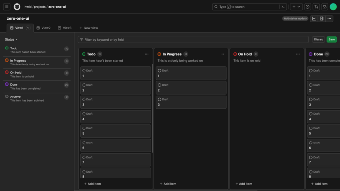Image resolution: width=340 pixels, height=191 pixels.
Task: Click draft icon on In Progress card 1
Action: coord(160,70)
